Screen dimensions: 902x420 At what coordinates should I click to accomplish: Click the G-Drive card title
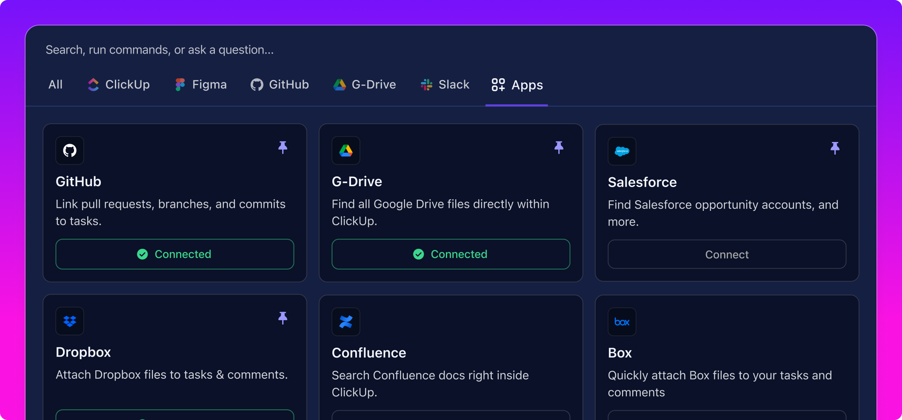tap(357, 182)
